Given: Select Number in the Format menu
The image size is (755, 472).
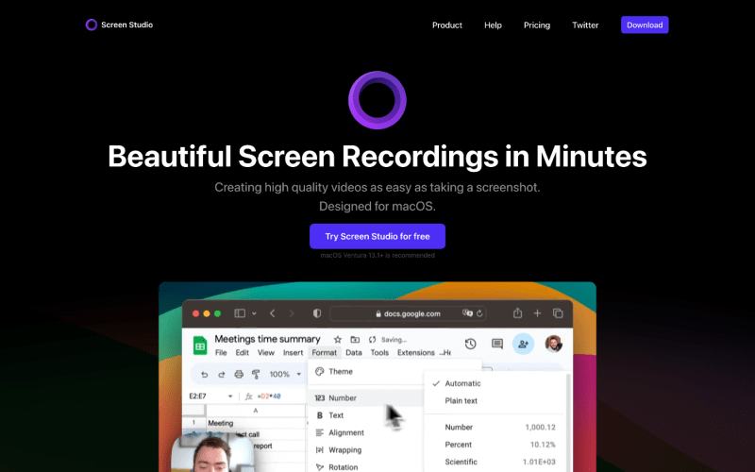Looking at the screenshot, I should (365, 397).
